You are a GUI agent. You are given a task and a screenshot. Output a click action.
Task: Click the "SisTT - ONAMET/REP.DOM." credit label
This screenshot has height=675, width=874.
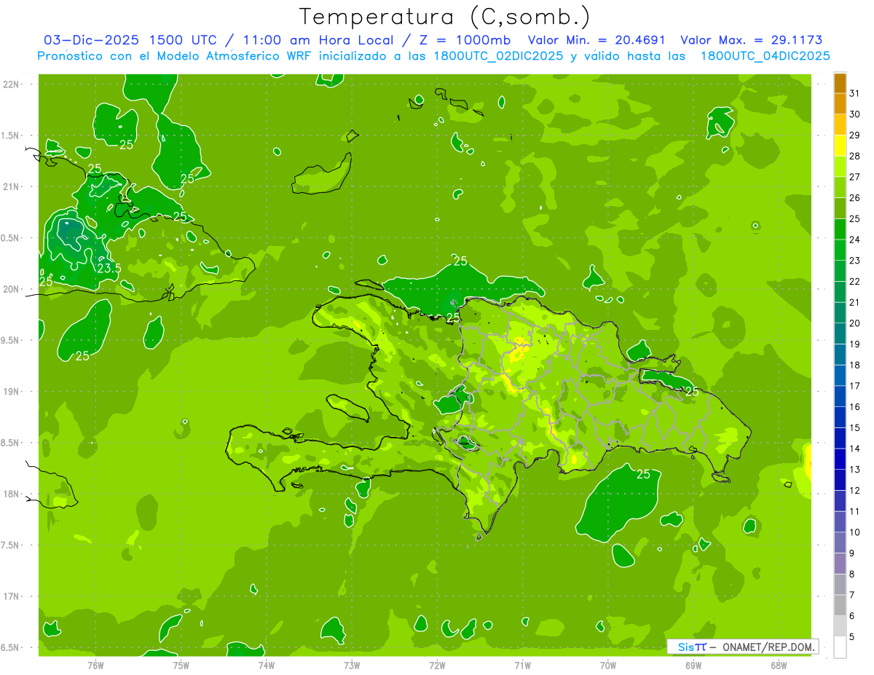[742, 647]
